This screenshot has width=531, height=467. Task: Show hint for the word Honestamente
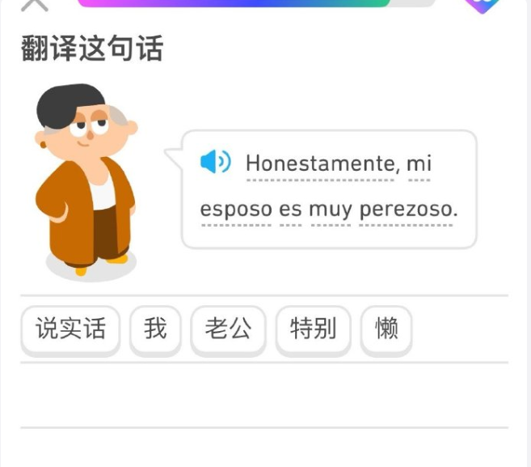(x=320, y=163)
